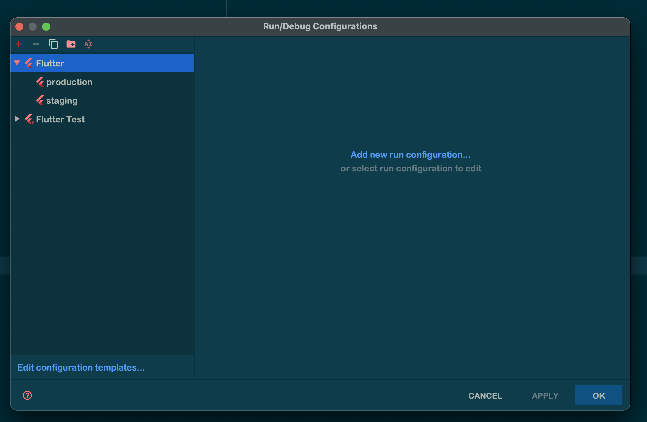Image resolution: width=647 pixels, height=422 pixels.
Task: Click the staging Flutter logo icon
Action: [40, 100]
